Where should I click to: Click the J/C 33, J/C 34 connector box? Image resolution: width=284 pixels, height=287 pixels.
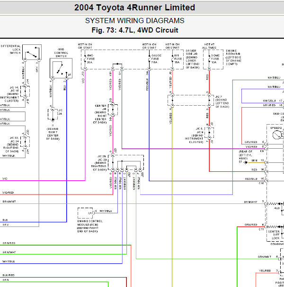click(x=25, y=142)
